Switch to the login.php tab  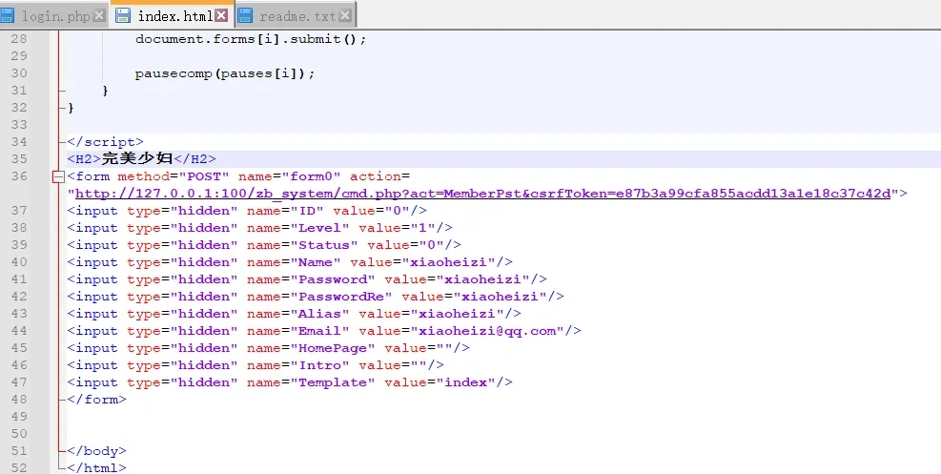[x=54, y=15]
